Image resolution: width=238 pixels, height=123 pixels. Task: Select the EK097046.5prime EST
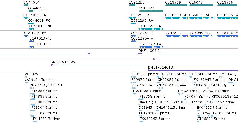click(x=205, y=105)
